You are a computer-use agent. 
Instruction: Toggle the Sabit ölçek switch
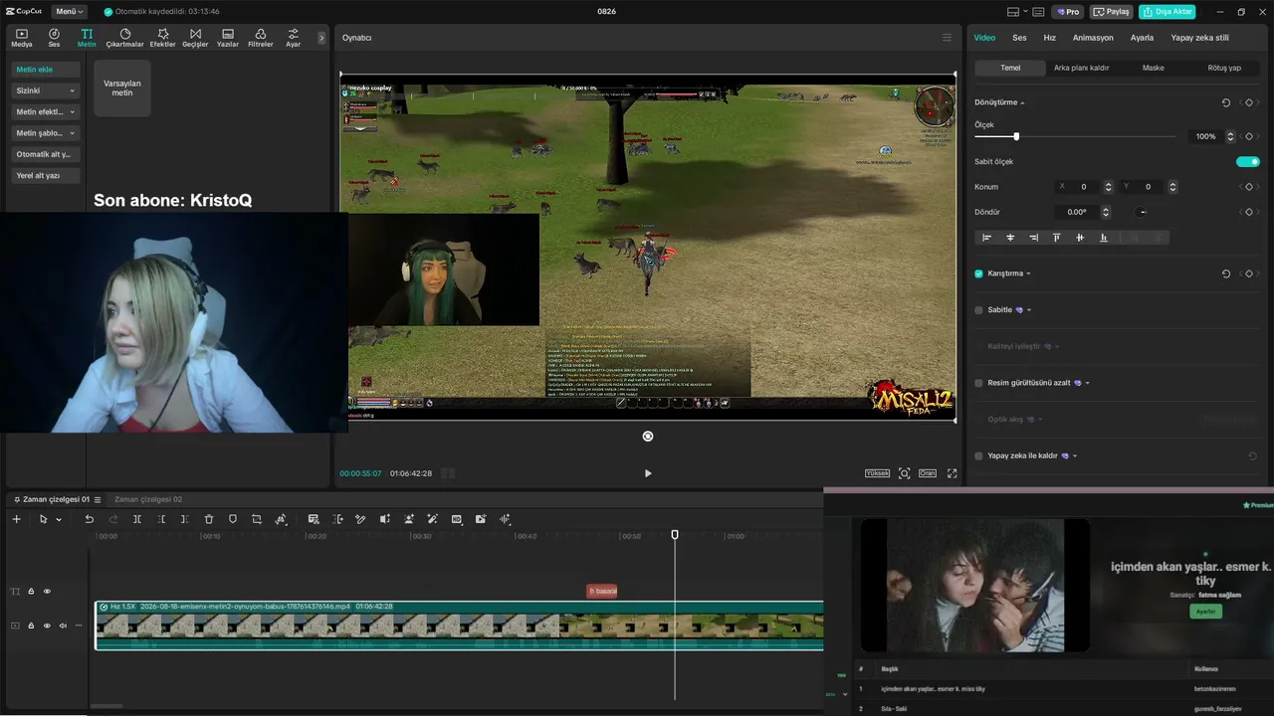tap(1248, 161)
